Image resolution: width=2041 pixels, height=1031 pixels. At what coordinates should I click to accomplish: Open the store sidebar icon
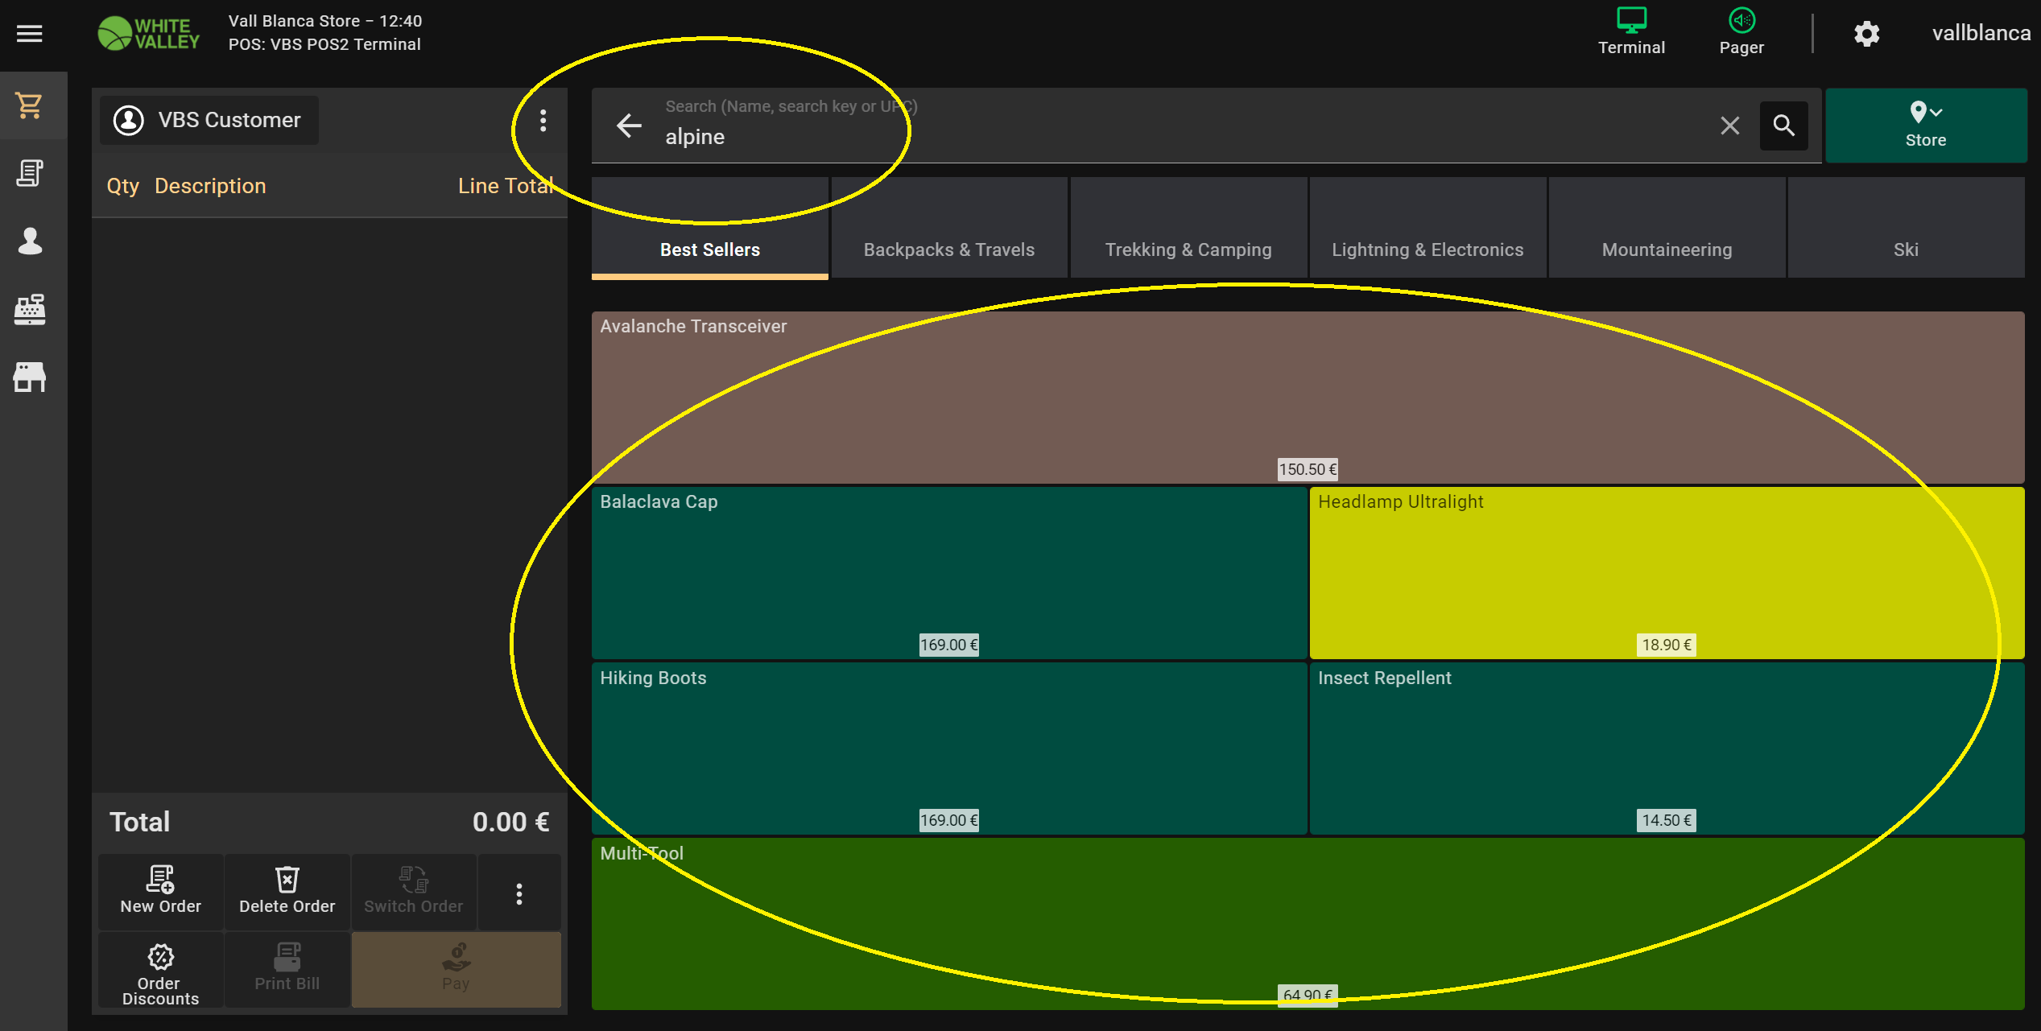click(x=30, y=377)
